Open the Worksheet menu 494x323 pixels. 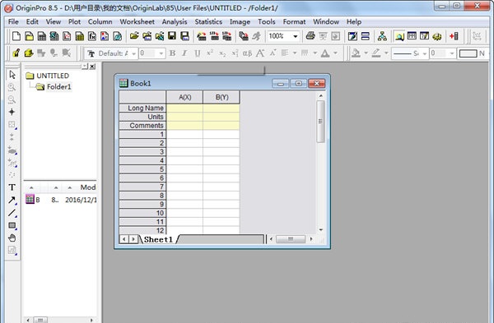137,21
